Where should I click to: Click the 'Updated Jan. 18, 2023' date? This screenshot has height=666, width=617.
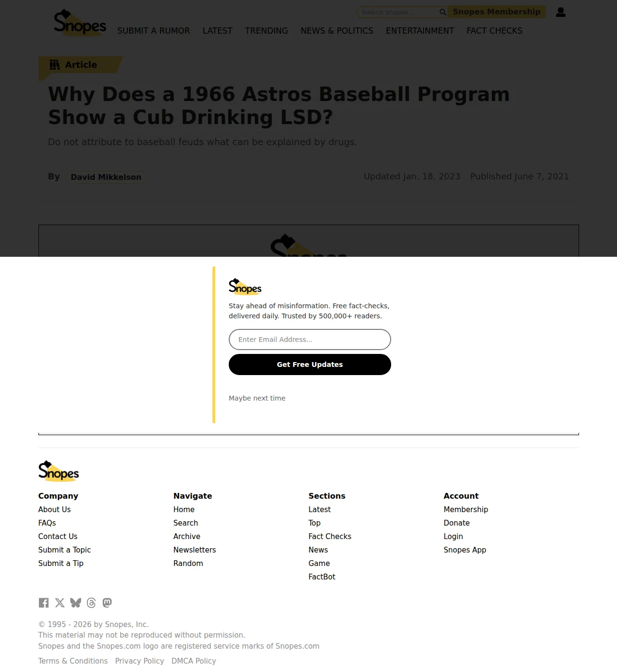[412, 176]
